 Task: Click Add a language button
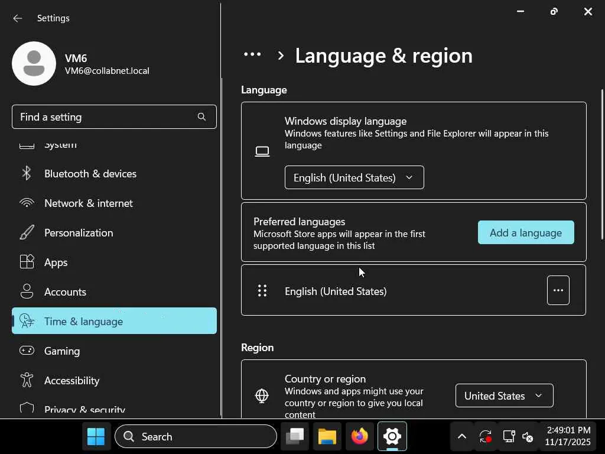pos(526,232)
